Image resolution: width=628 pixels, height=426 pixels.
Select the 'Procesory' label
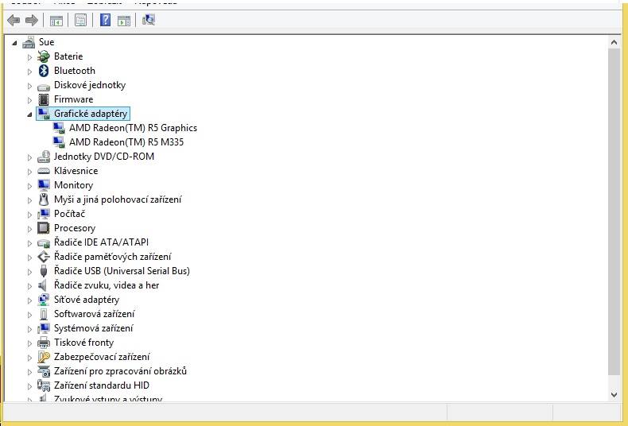(x=75, y=228)
